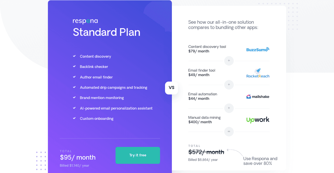Click the crossed-out $572/ month total

pos(206,152)
